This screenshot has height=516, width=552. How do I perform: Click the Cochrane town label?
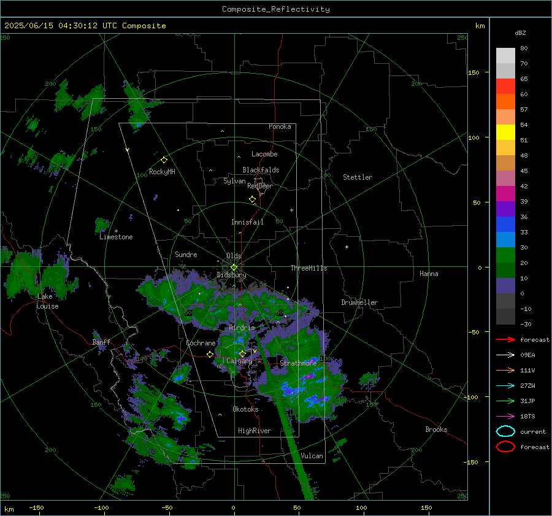coord(201,343)
